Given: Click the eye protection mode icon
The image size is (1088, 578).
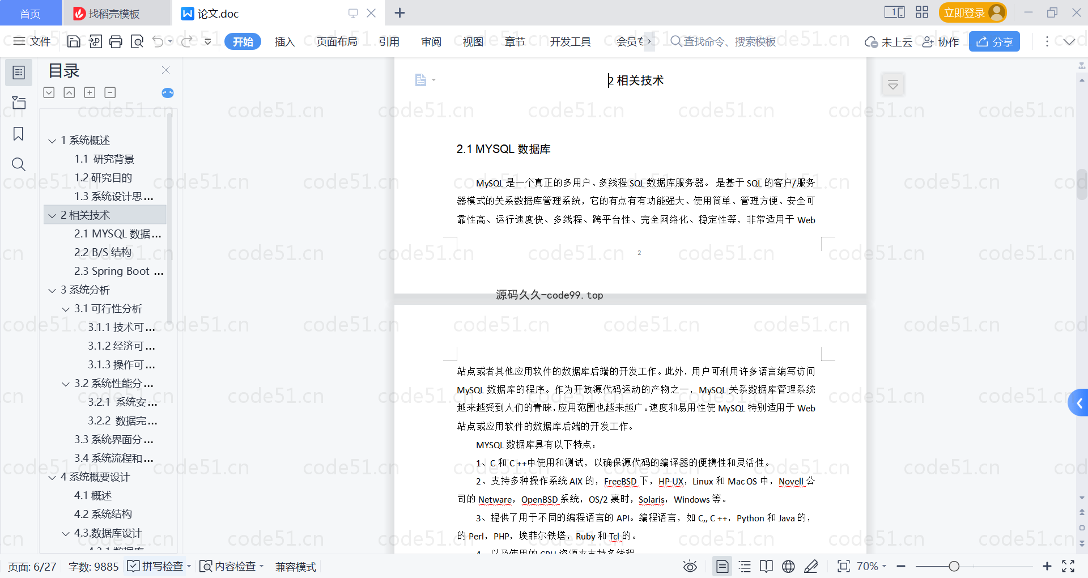Looking at the screenshot, I should click(x=690, y=566).
